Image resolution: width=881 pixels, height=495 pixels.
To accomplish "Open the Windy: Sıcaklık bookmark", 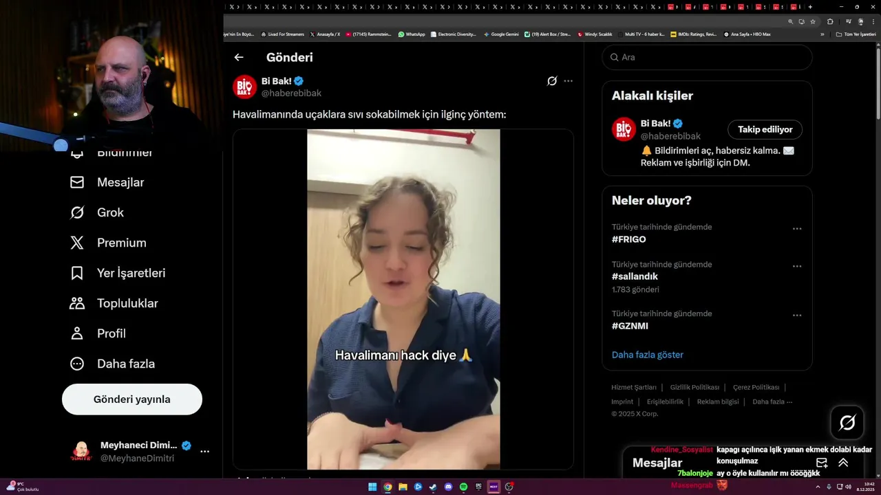I will [595, 34].
